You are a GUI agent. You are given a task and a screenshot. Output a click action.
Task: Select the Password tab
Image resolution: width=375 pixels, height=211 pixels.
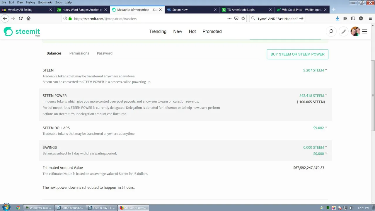(105, 53)
